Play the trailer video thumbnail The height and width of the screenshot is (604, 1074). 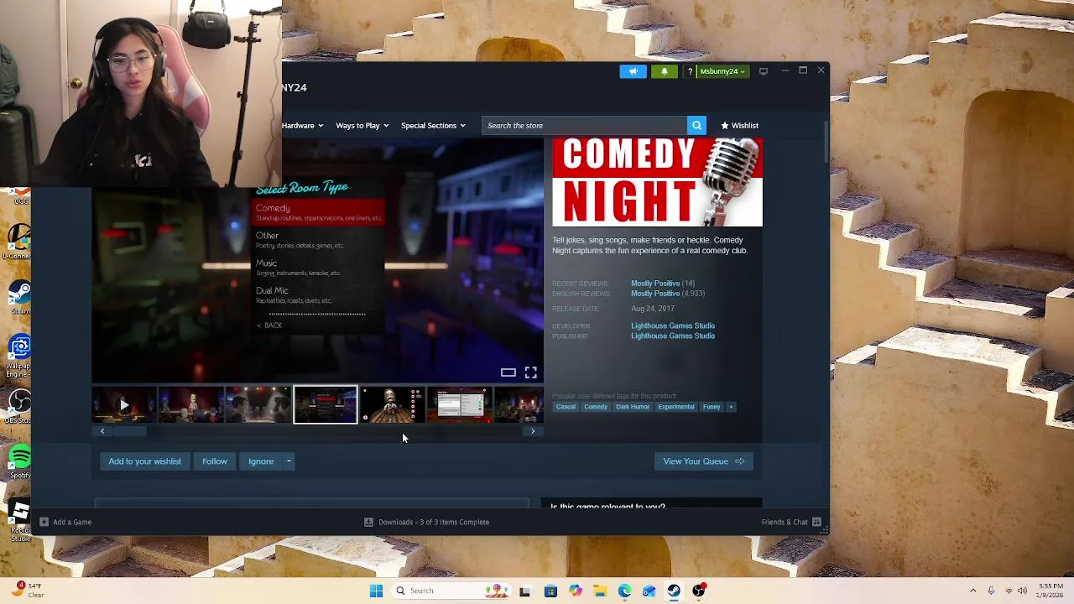pyautogui.click(x=124, y=405)
